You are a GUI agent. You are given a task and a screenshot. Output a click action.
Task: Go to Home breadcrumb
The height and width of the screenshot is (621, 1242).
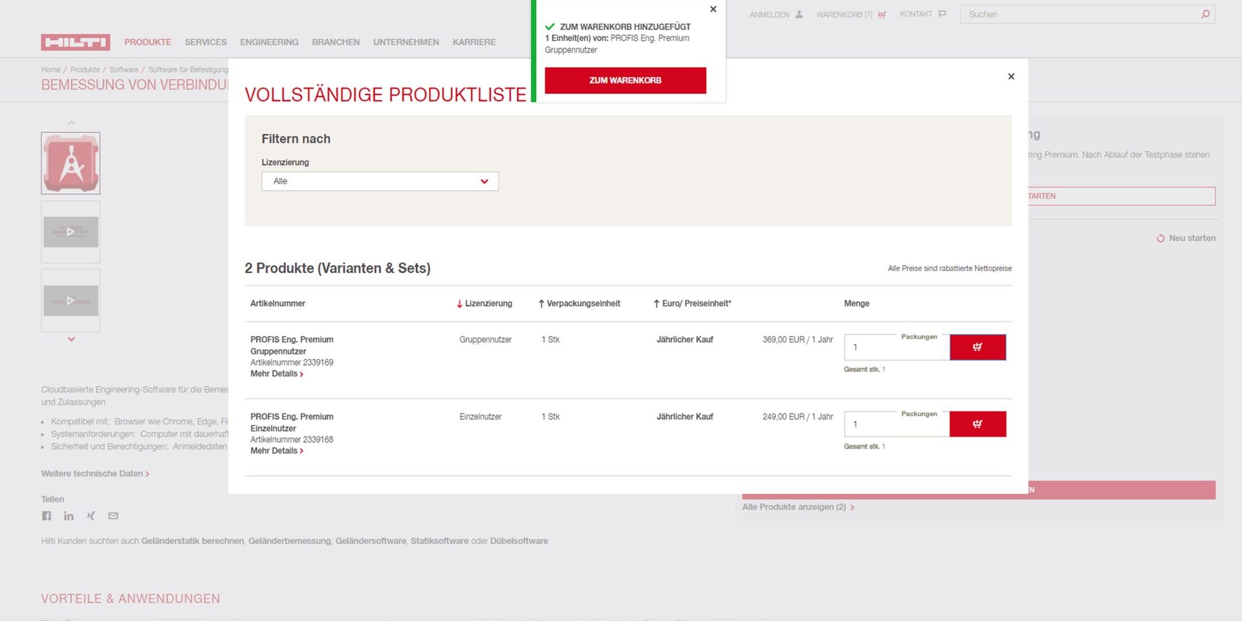[50, 70]
